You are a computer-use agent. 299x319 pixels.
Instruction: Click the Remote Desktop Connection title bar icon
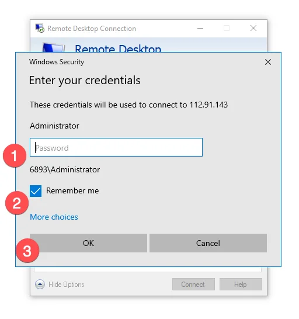click(40, 28)
